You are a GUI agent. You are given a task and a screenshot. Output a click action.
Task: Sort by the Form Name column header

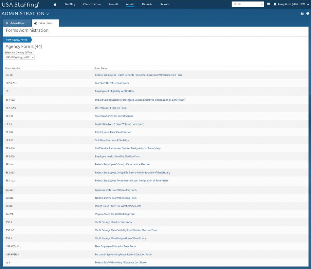click(x=101, y=68)
